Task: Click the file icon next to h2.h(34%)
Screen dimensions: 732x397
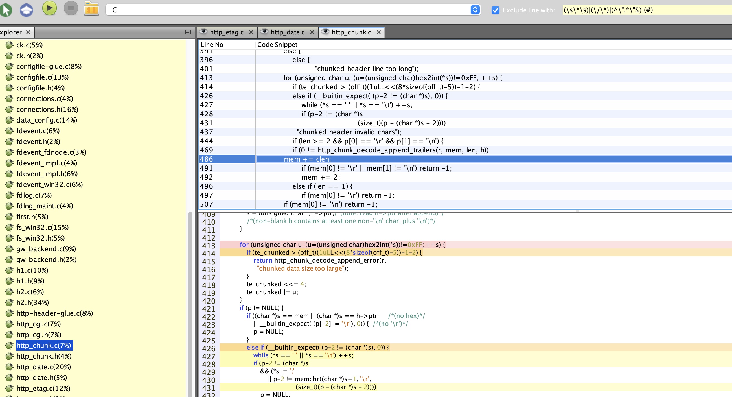Action: tap(9, 302)
